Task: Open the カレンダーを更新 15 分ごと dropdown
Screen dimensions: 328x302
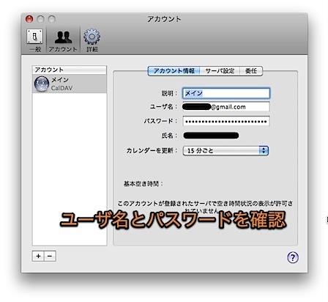Action: coord(225,150)
